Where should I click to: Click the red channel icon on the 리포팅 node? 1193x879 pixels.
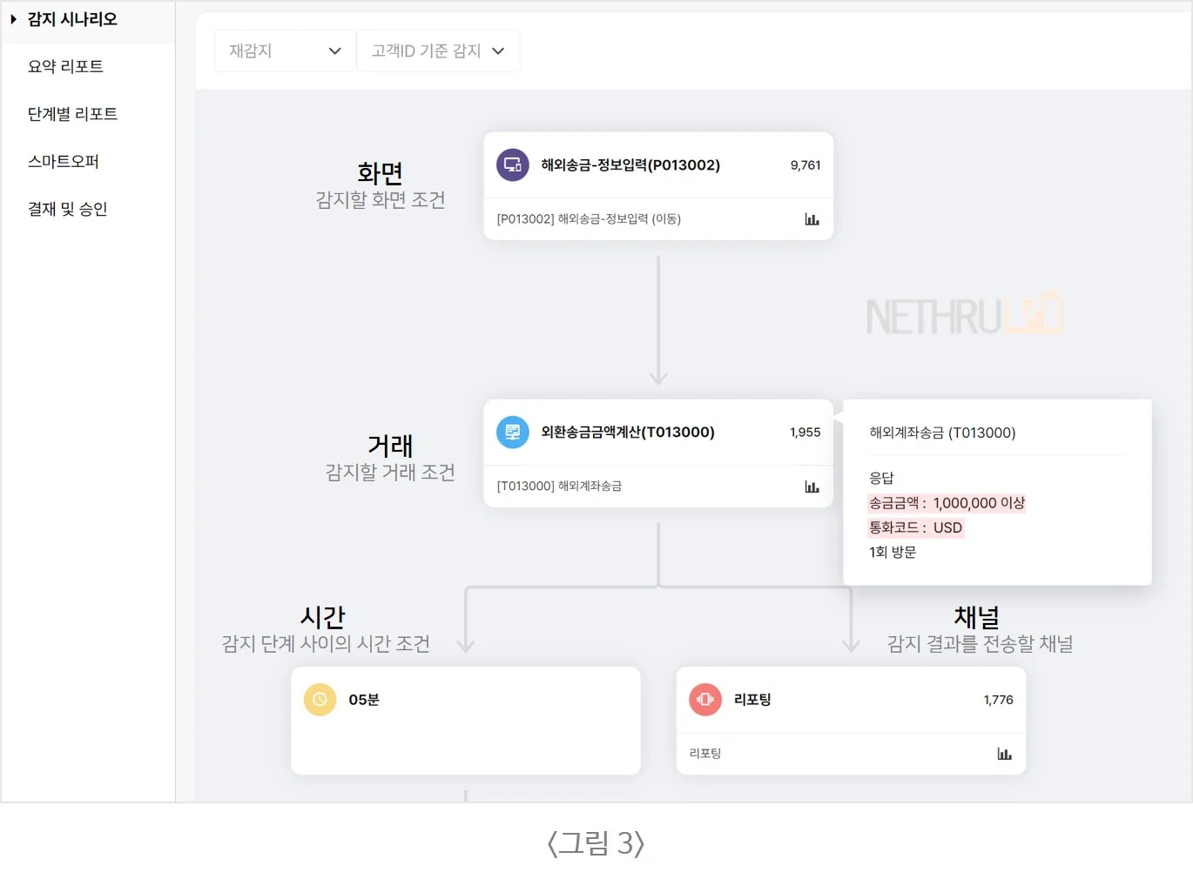click(x=704, y=699)
